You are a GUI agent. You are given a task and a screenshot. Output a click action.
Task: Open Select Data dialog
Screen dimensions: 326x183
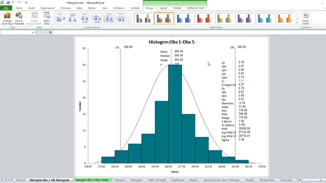46,18
